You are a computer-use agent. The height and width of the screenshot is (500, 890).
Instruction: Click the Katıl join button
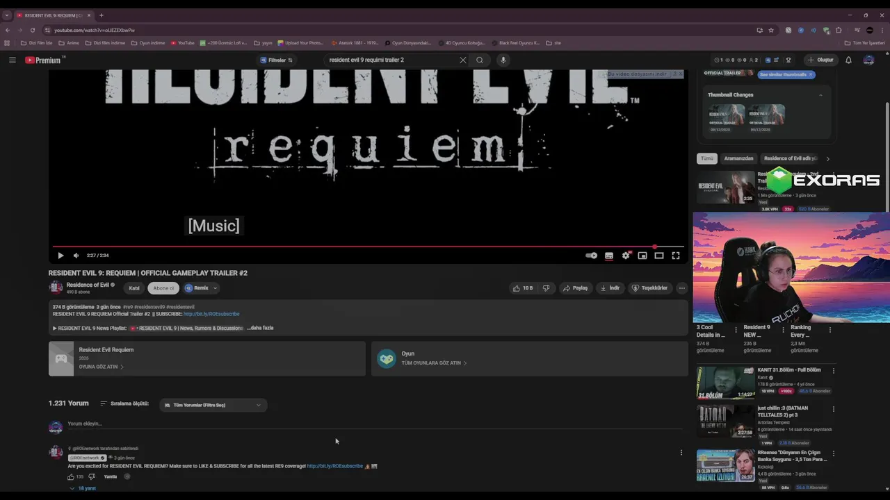click(134, 288)
